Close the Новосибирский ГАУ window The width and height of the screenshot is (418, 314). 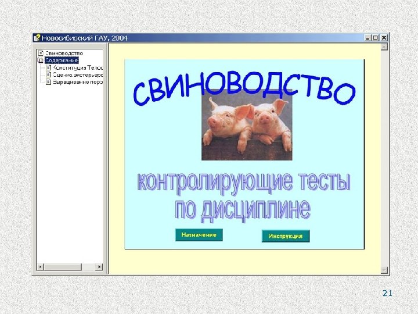tap(384, 38)
